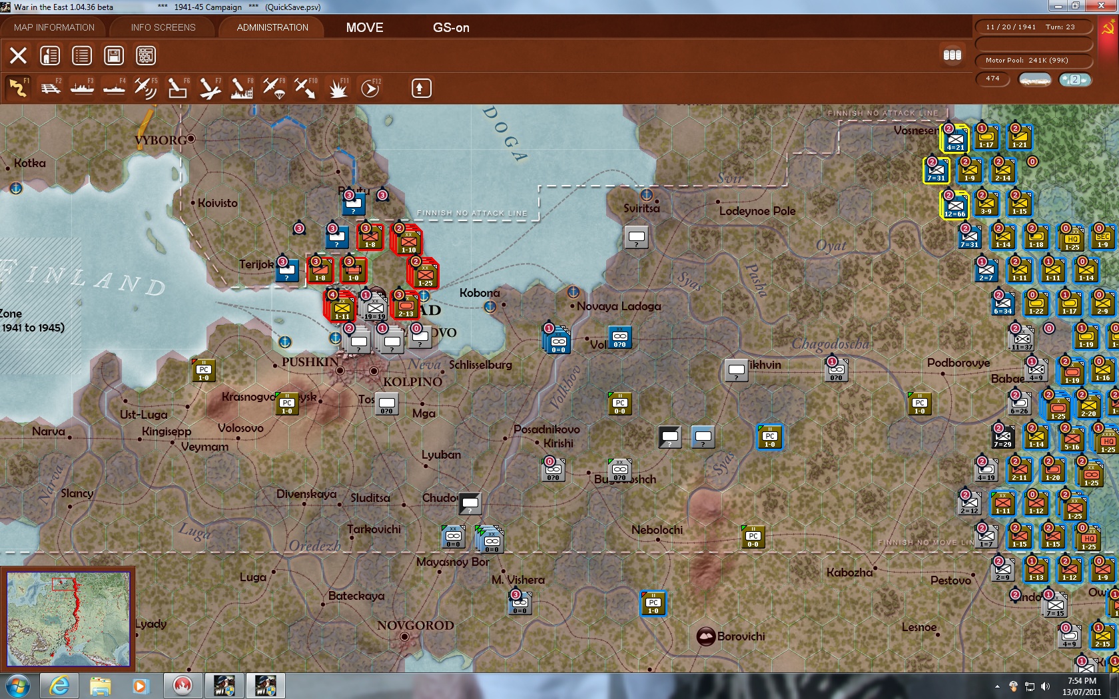This screenshot has height=699, width=1119.
Task: Click the cloudy weather display
Action: click(x=1035, y=79)
